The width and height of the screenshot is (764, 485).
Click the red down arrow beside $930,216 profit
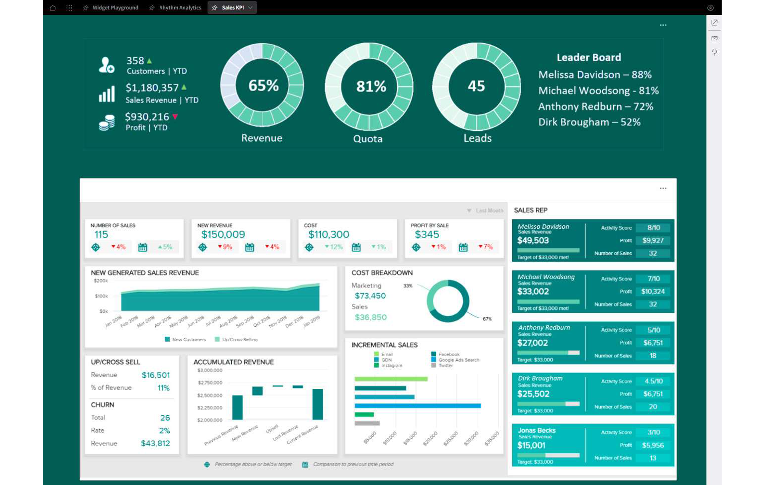[x=175, y=117]
